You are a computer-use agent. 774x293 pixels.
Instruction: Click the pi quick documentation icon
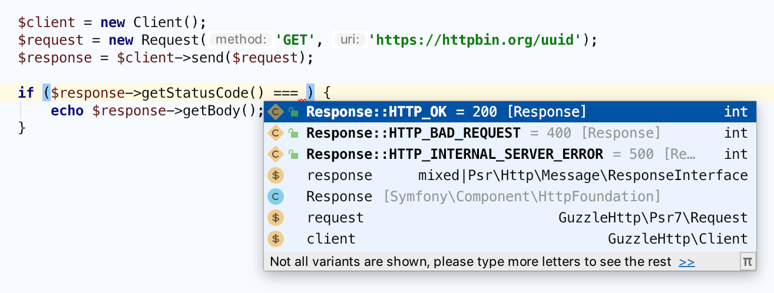(747, 261)
